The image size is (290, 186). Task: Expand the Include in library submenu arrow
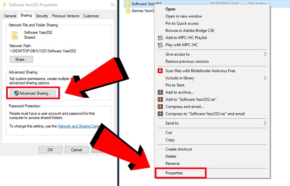265,78
